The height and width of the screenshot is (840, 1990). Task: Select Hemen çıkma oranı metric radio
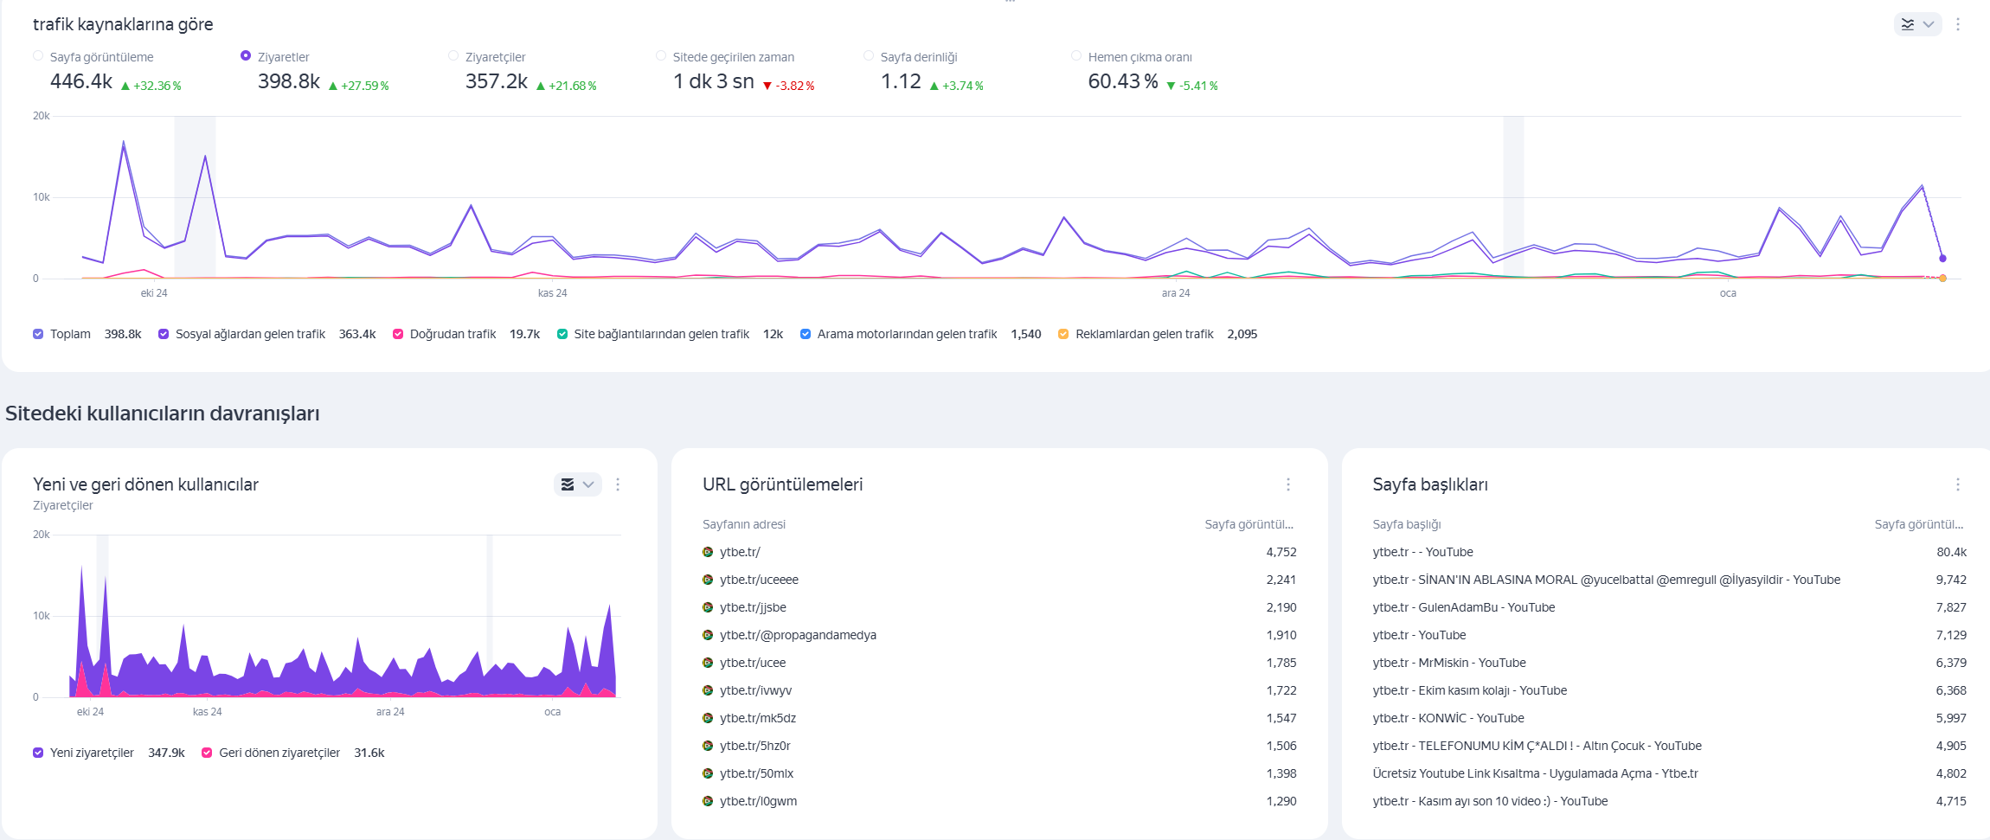tap(1076, 56)
